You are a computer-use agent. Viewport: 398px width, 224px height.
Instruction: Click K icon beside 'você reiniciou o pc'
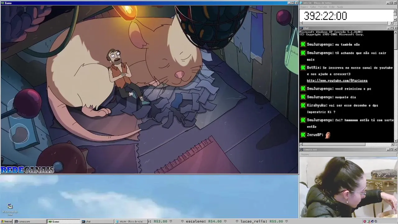[303, 89]
